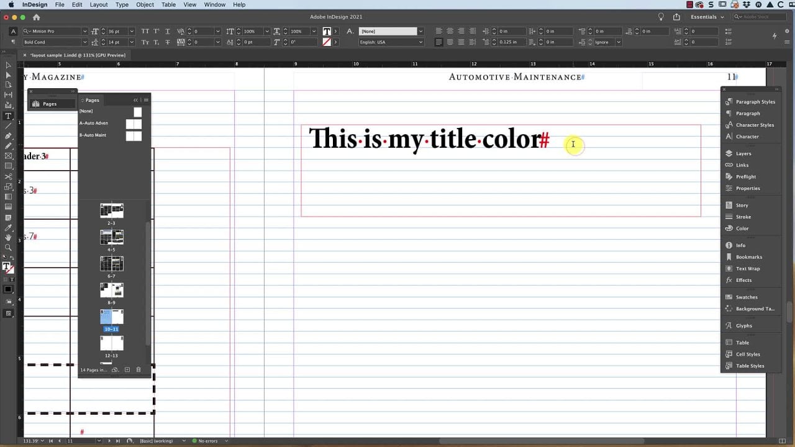The height and width of the screenshot is (447, 795).
Task: Open the Essentials workspace dropdown
Action: [707, 17]
